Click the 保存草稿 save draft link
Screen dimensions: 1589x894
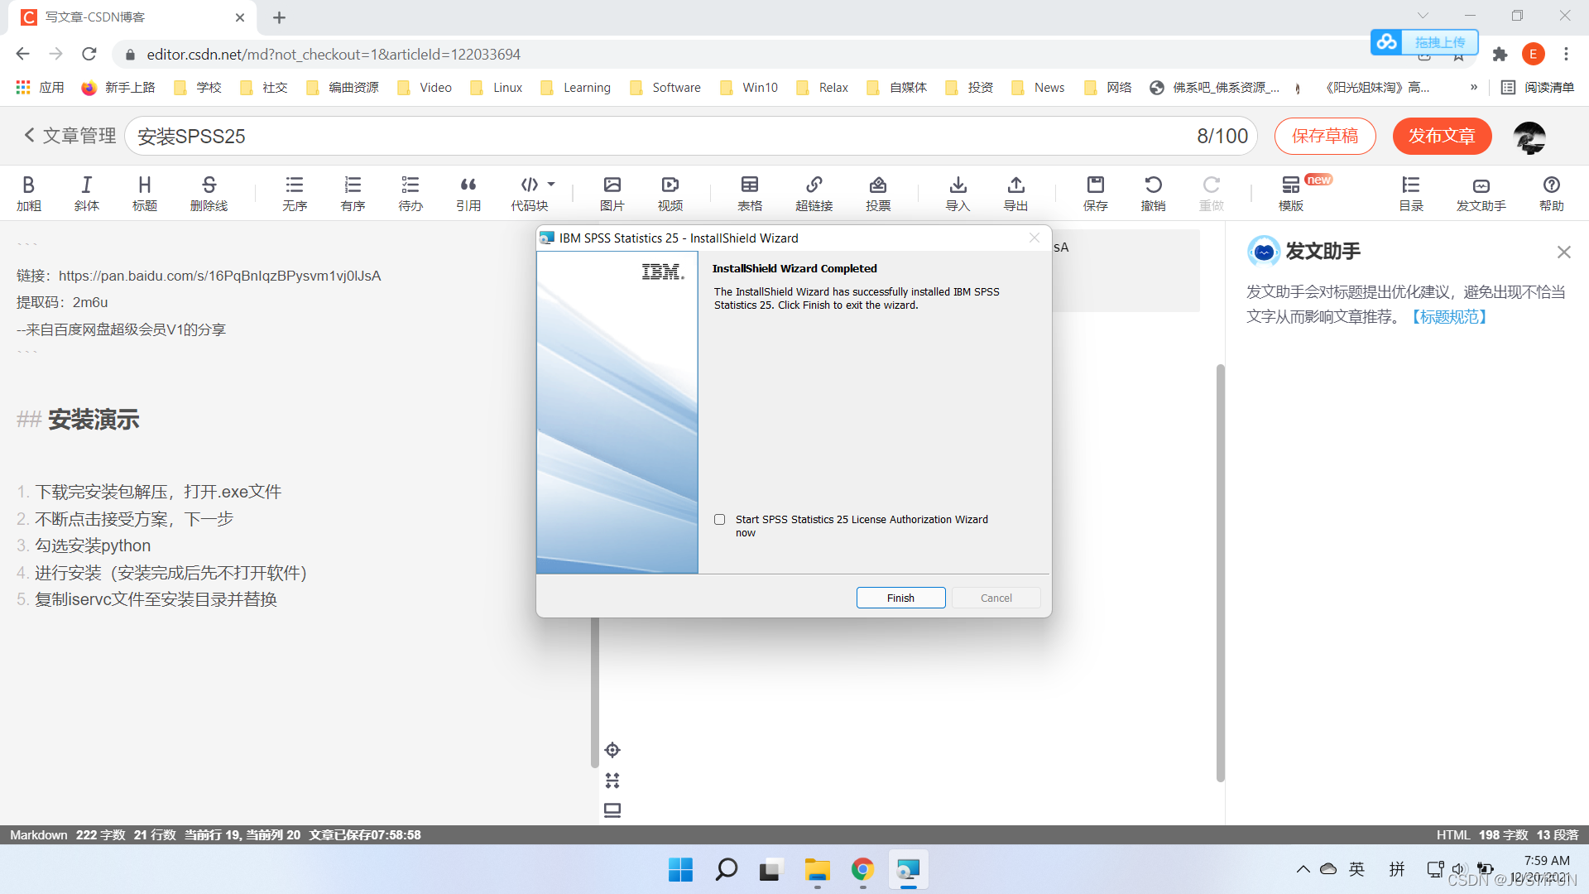pyautogui.click(x=1325, y=136)
